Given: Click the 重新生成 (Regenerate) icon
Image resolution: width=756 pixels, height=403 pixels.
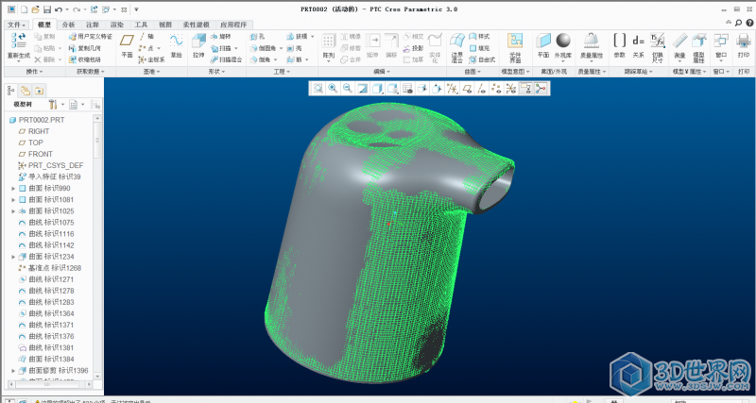Looking at the screenshot, I should point(19,46).
